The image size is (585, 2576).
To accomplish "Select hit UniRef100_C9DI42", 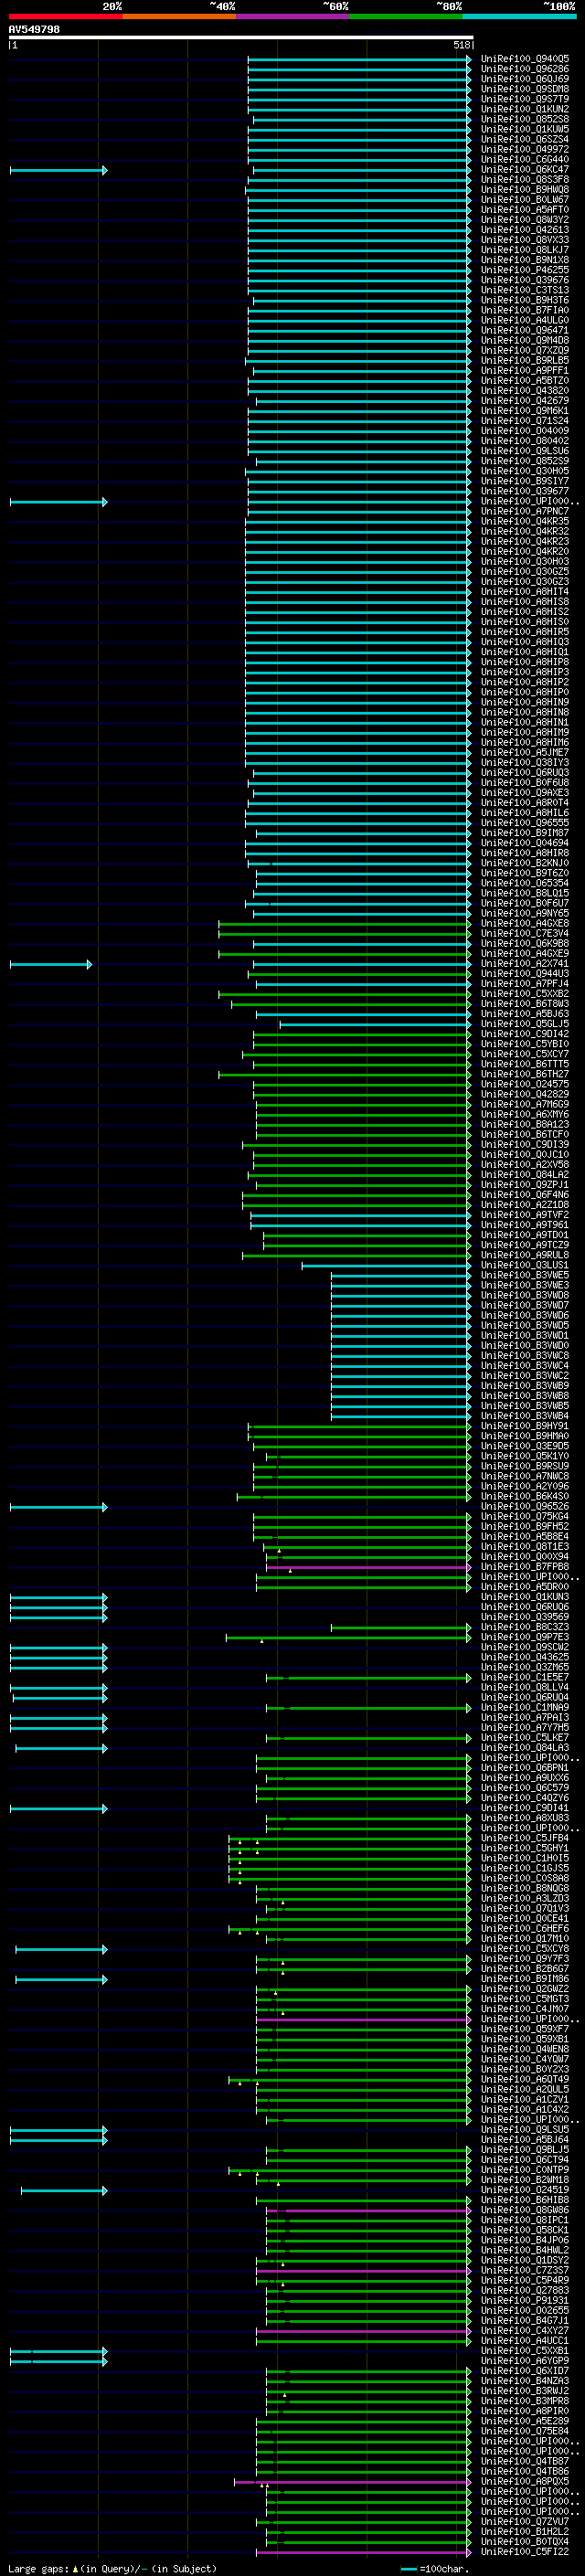I will click(525, 1034).
